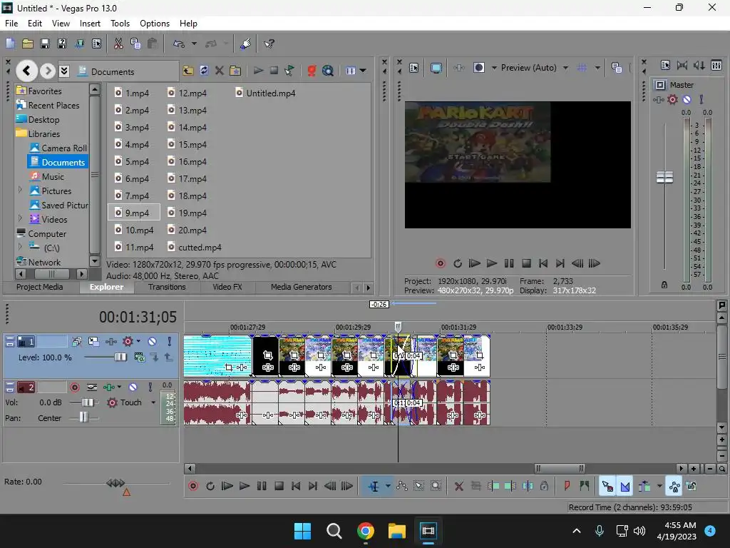Open the Touch automation mode dropdown
Screen dimensions: 730x548
click(153, 402)
